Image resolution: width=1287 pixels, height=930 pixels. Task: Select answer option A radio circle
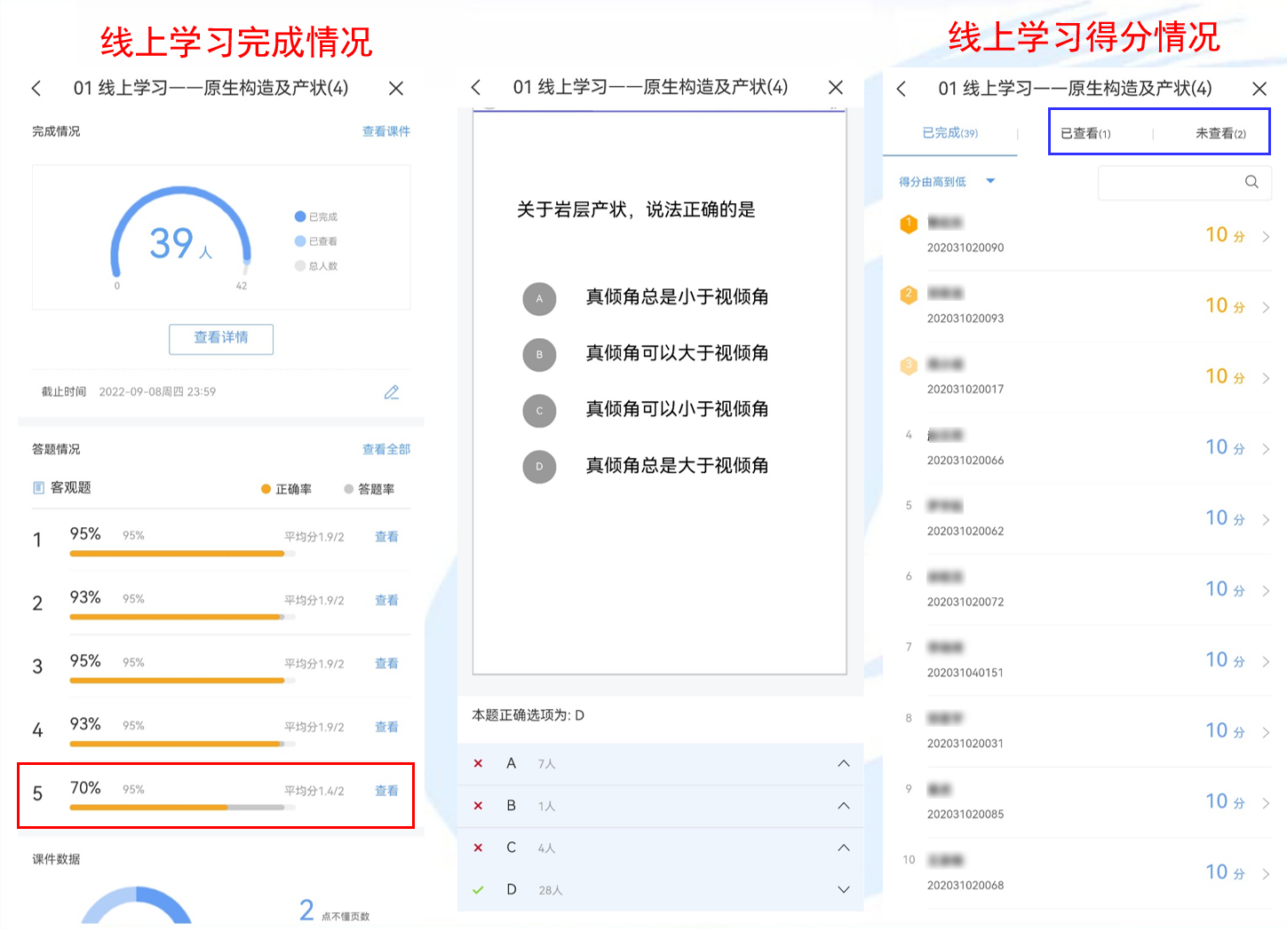tap(539, 299)
